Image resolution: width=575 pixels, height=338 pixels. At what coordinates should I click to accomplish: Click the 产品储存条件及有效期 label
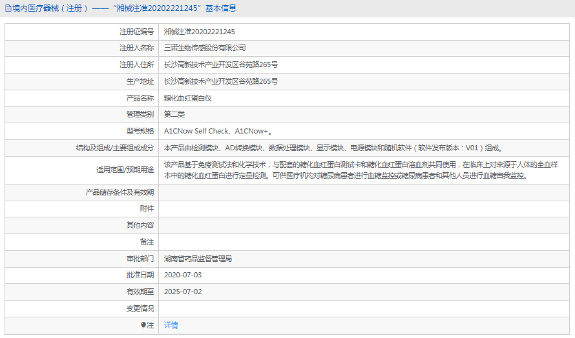120,192
